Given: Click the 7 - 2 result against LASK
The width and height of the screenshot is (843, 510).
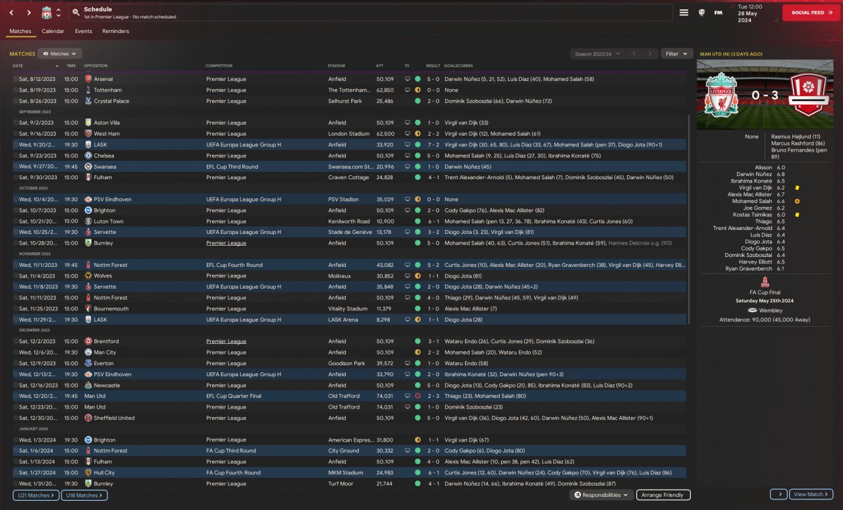Looking at the screenshot, I should [x=433, y=145].
